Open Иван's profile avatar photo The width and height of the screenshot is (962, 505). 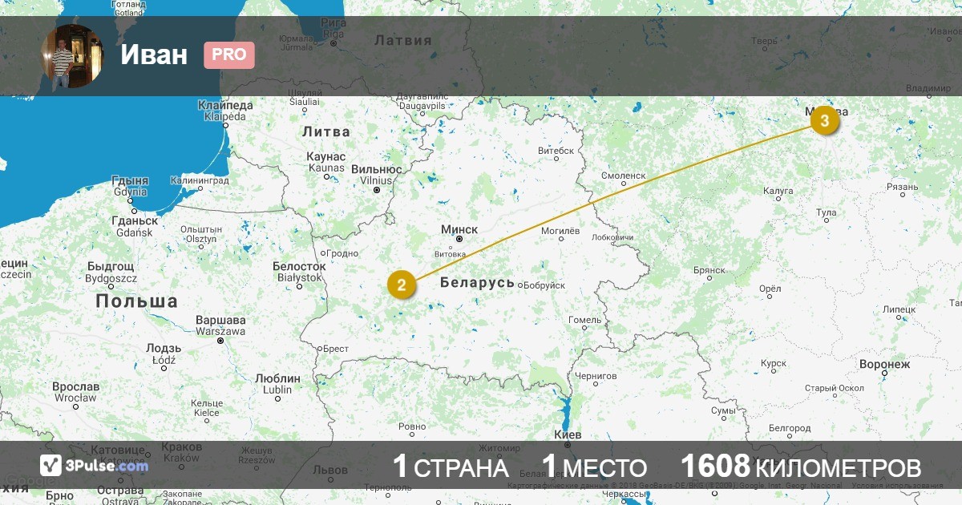point(72,56)
